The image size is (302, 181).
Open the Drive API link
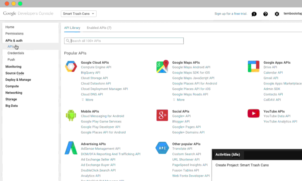pos(270,67)
